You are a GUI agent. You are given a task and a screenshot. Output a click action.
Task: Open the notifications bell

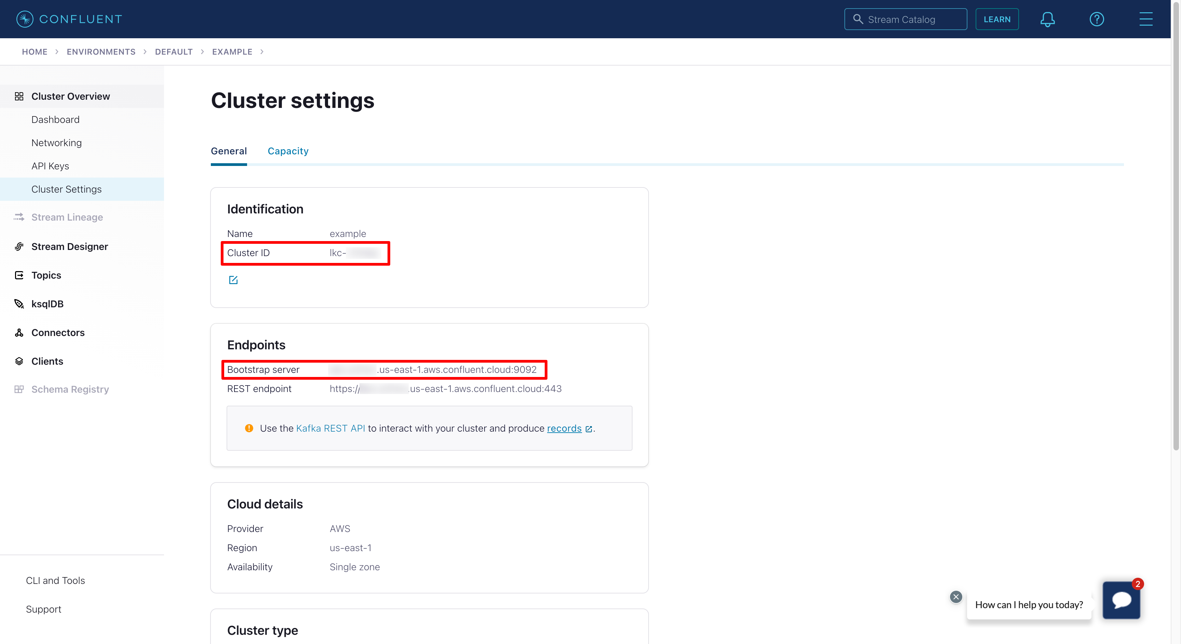point(1047,19)
